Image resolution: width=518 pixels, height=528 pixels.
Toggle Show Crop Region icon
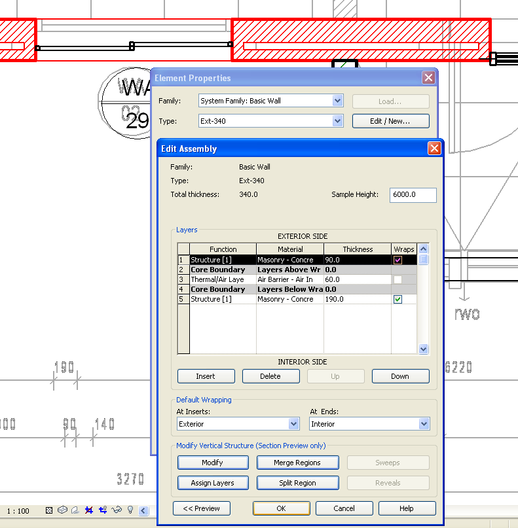(103, 510)
